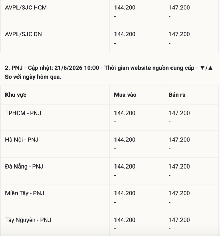Click the Khu vực column header
The width and height of the screenshot is (220, 236).
tap(16, 95)
